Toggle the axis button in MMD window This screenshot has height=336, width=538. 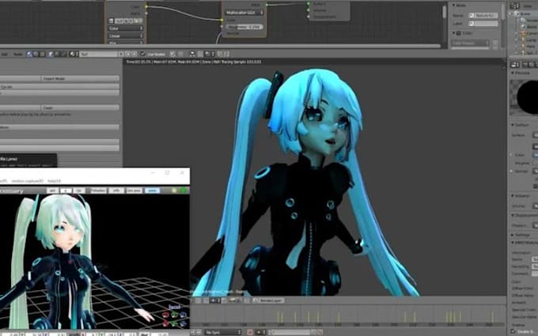click(x=152, y=191)
